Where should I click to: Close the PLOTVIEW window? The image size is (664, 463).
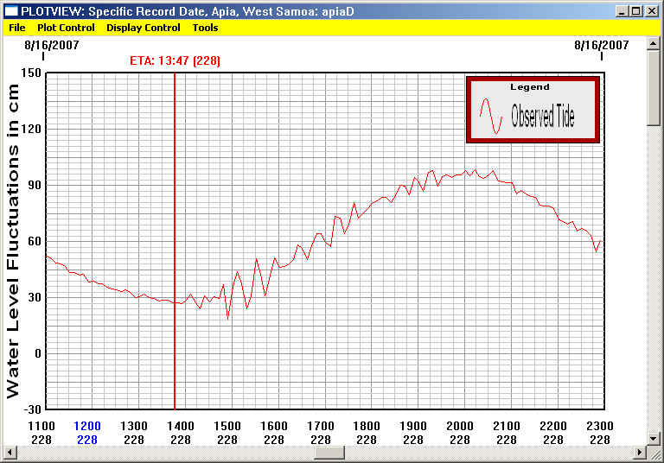click(x=652, y=11)
